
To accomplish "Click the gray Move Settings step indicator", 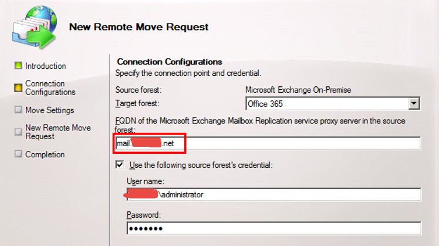I will pos(18,110).
